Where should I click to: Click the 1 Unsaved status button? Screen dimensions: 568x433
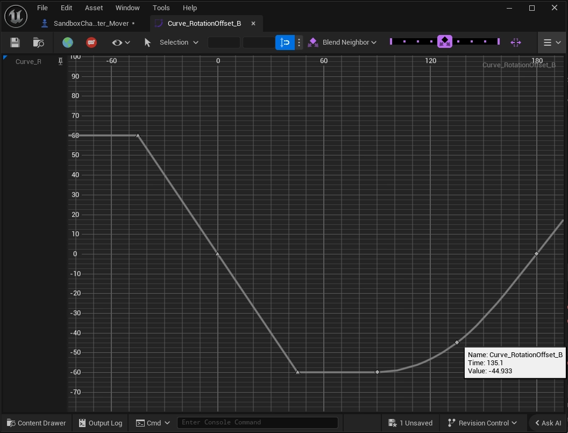(x=410, y=423)
